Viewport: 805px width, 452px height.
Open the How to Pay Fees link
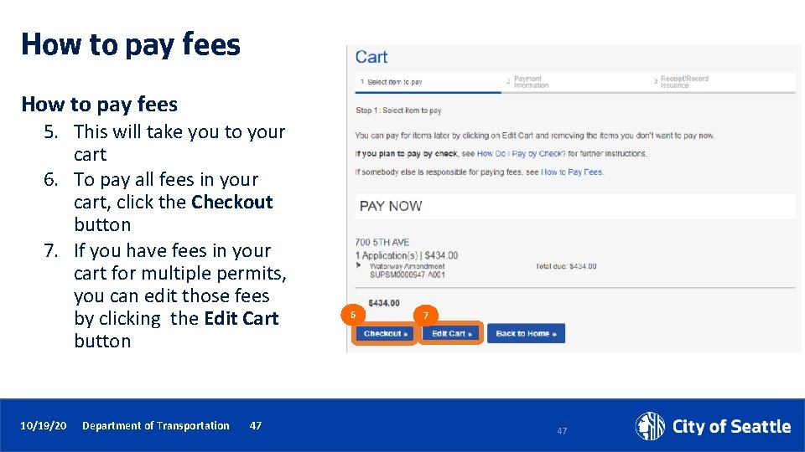[x=572, y=172]
